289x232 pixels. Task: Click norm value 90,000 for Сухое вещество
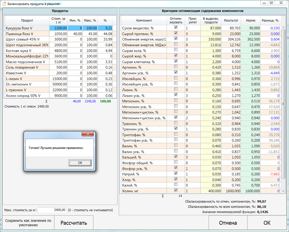[251, 28]
